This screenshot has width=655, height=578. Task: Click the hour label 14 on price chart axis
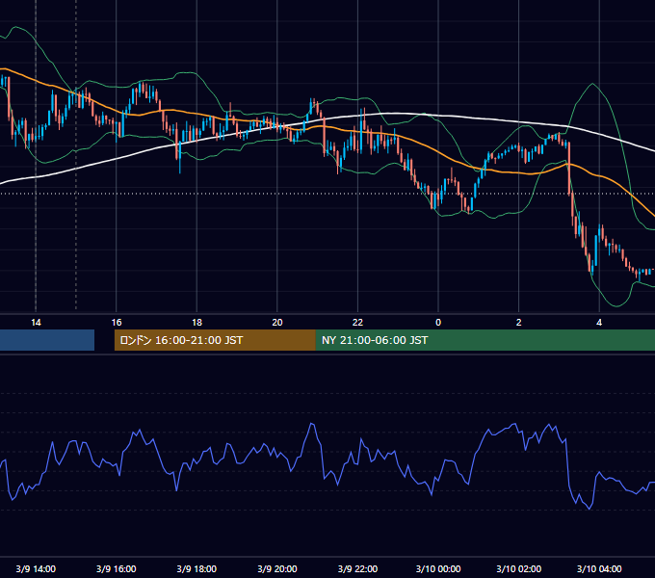(x=36, y=323)
